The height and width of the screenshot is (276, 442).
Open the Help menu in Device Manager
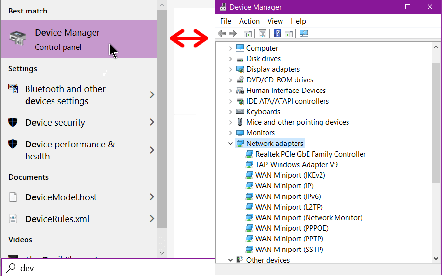pos(298,21)
